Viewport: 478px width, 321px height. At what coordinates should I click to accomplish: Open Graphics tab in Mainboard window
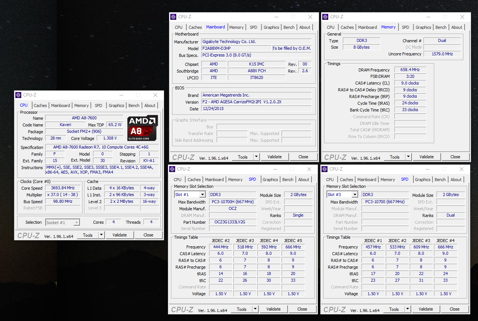271,27
